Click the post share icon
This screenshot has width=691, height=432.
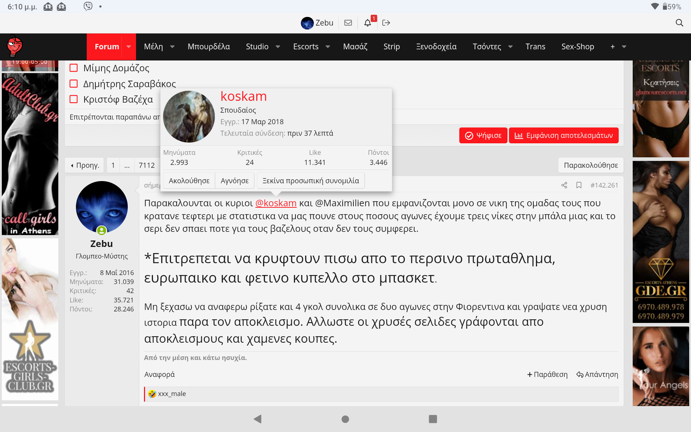coord(564,185)
